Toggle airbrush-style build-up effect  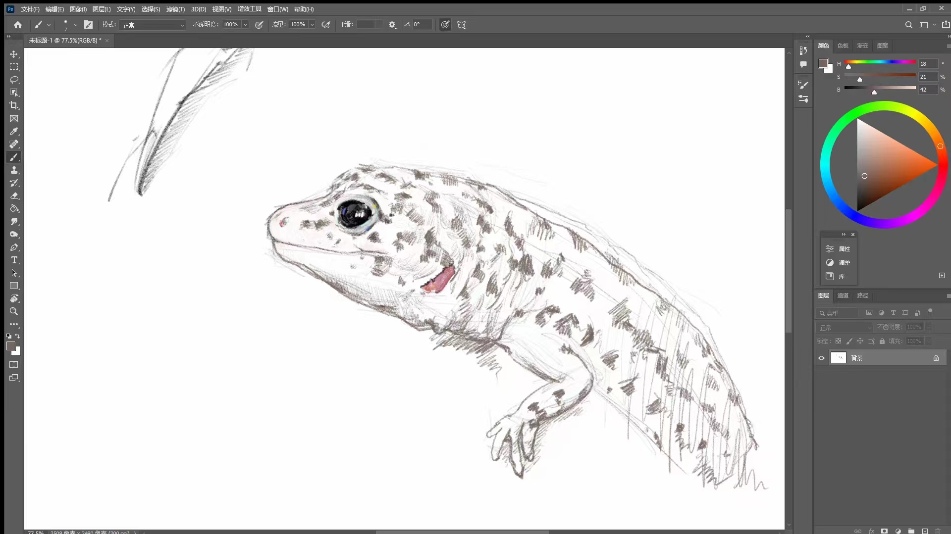[325, 25]
